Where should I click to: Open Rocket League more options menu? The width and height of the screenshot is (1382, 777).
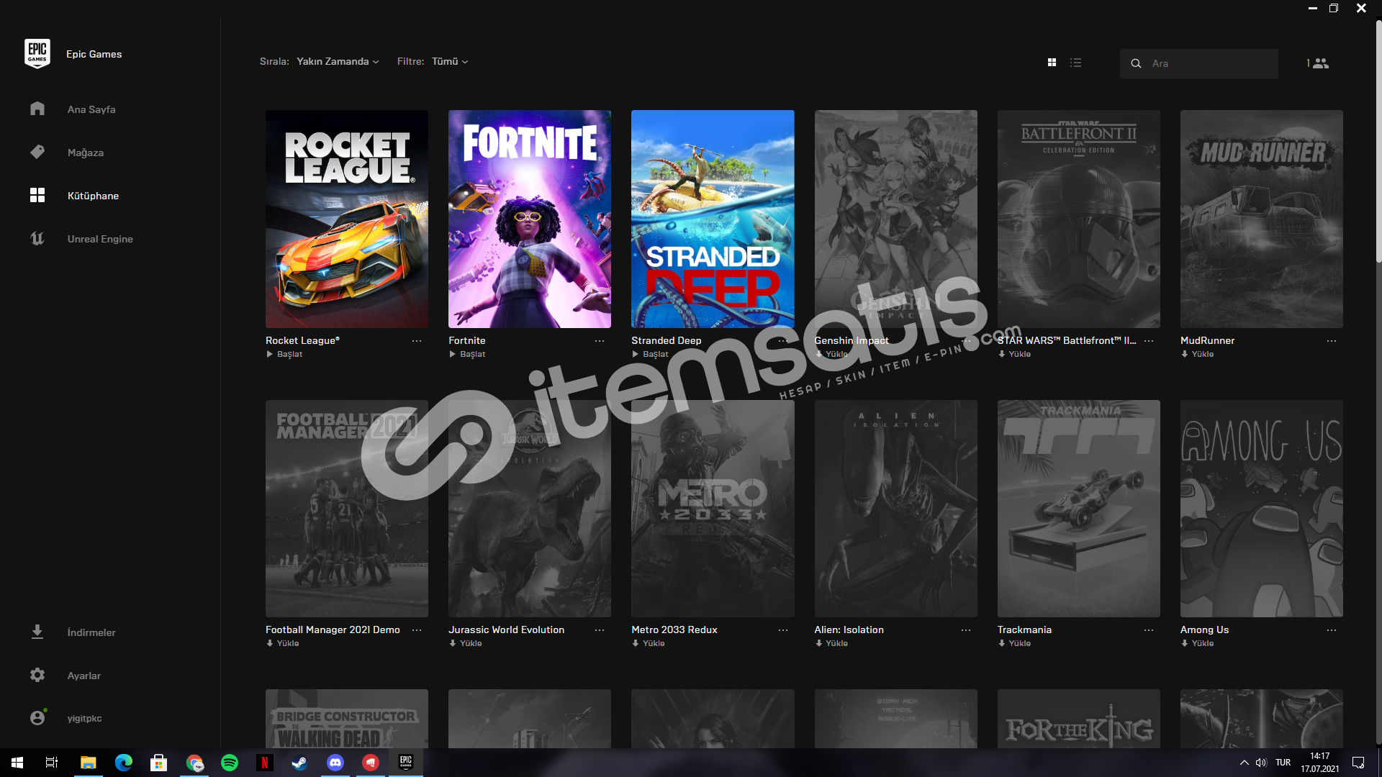(417, 341)
